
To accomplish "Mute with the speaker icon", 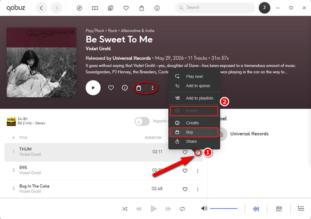I will [204, 208].
